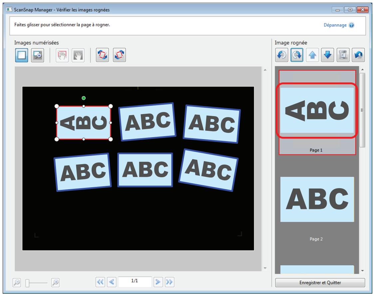Image resolution: width=374 pixels, height=296 pixels.
Task: Move cropped page up with blue arrow
Action: (x=312, y=55)
